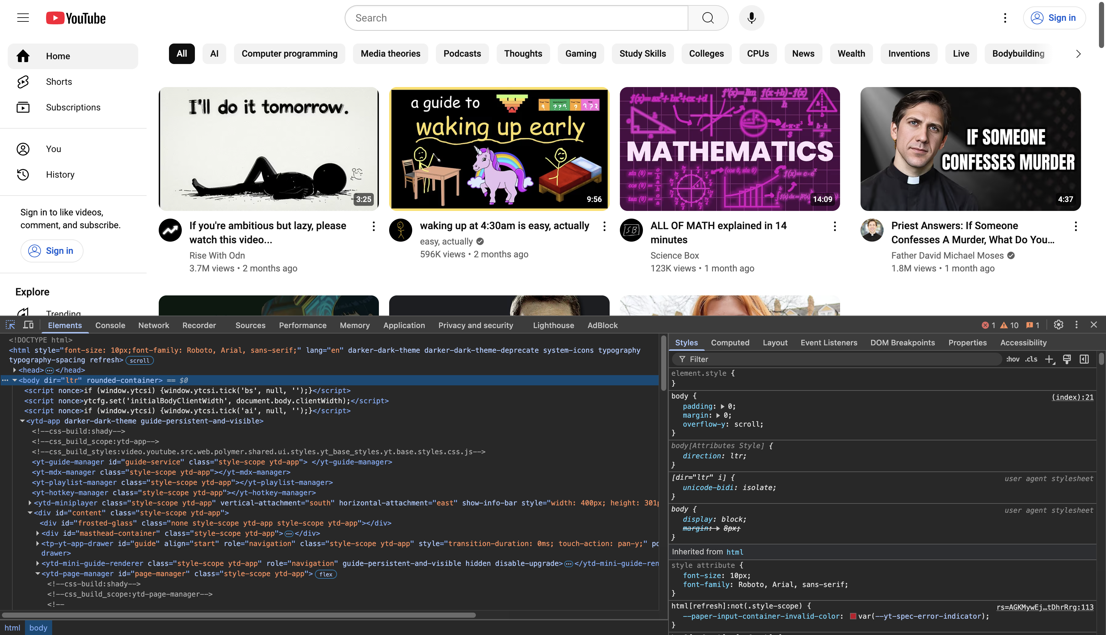The image size is (1106, 635).
Task: Open Rise With Odn channel avatar
Action: pyautogui.click(x=170, y=230)
